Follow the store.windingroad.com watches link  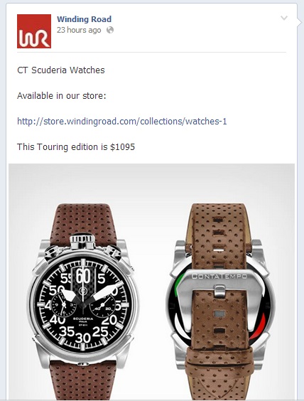[122, 121]
